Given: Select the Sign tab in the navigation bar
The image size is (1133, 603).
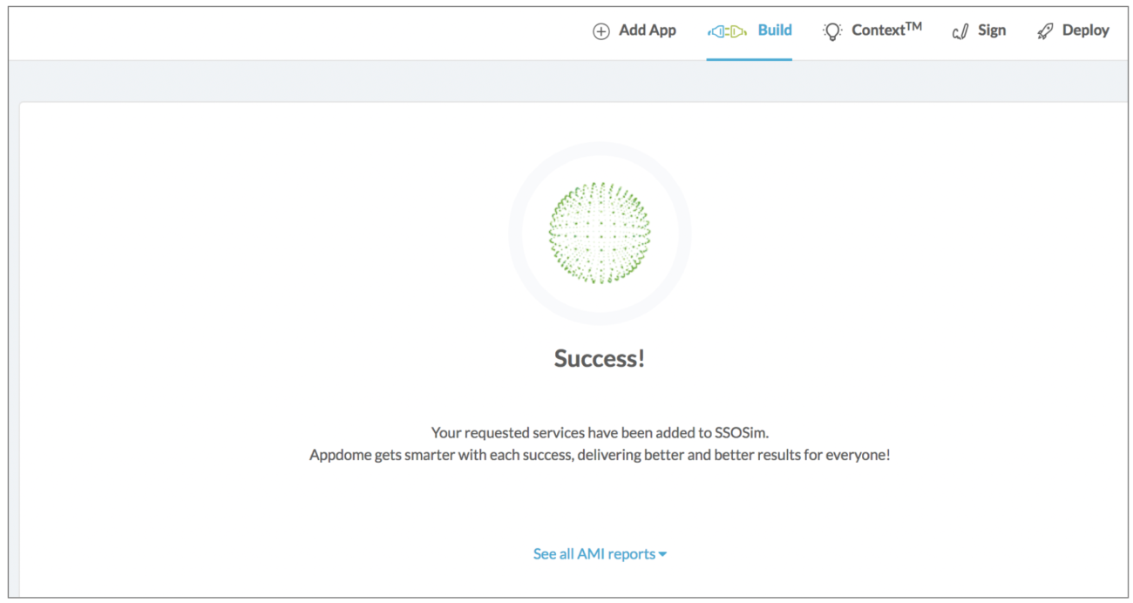Looking at the screenshot, I should (992, 30).
